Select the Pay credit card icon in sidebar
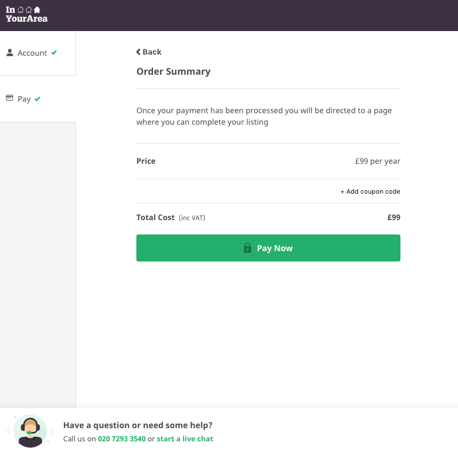 click(9, 98)
